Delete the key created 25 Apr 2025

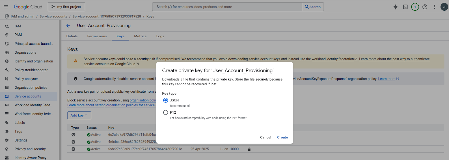click(249, 149)
